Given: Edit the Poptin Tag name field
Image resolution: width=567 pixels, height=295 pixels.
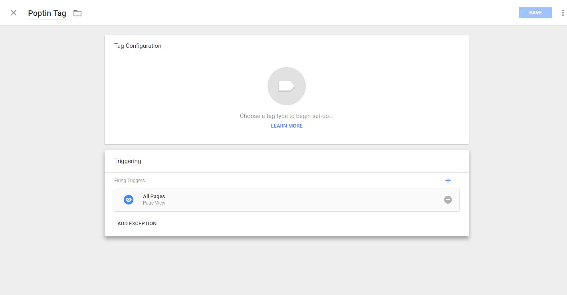Looking at the screenshot, I should tap(47, 13).
